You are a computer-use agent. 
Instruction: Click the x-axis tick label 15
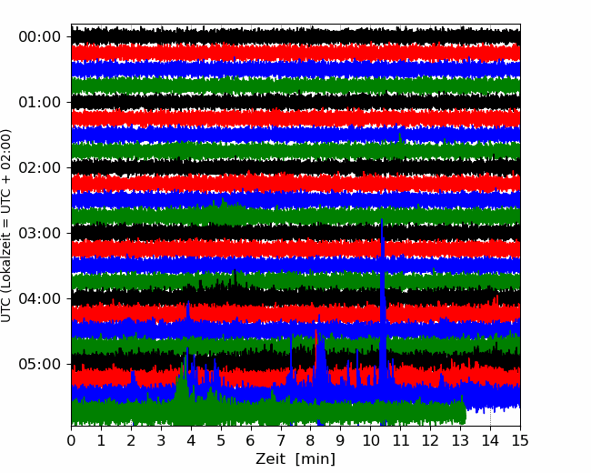coord(520,440)
